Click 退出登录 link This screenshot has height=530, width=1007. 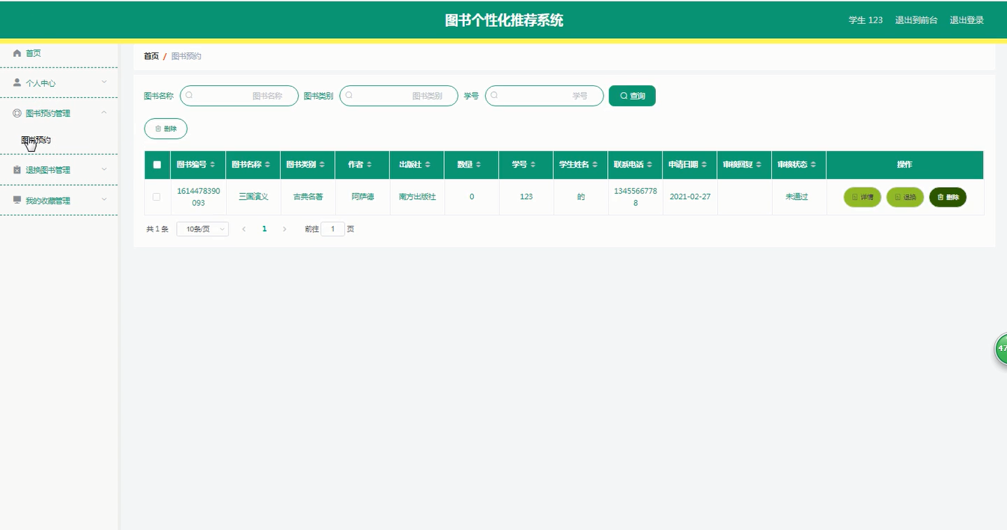coord(967,20)
